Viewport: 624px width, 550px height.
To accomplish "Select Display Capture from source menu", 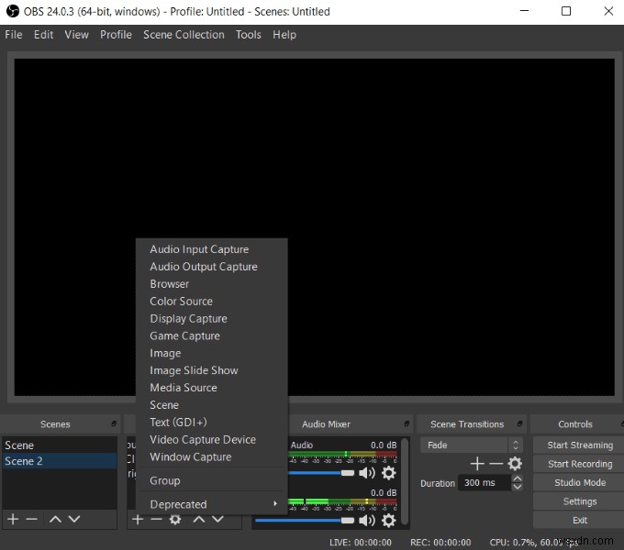I will pyautogui.click(x=188, y=319).
